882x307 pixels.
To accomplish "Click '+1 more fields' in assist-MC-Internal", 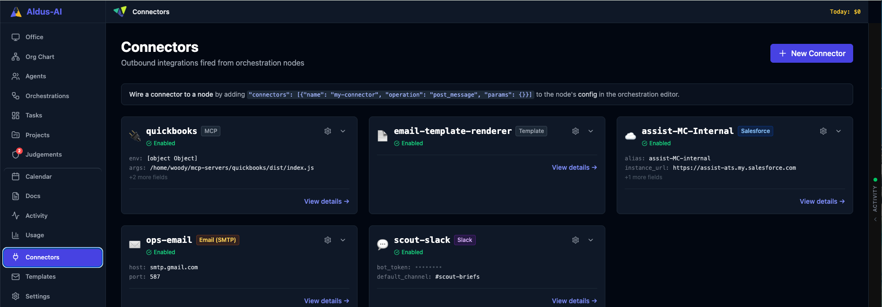I will (x=643, y=177).
